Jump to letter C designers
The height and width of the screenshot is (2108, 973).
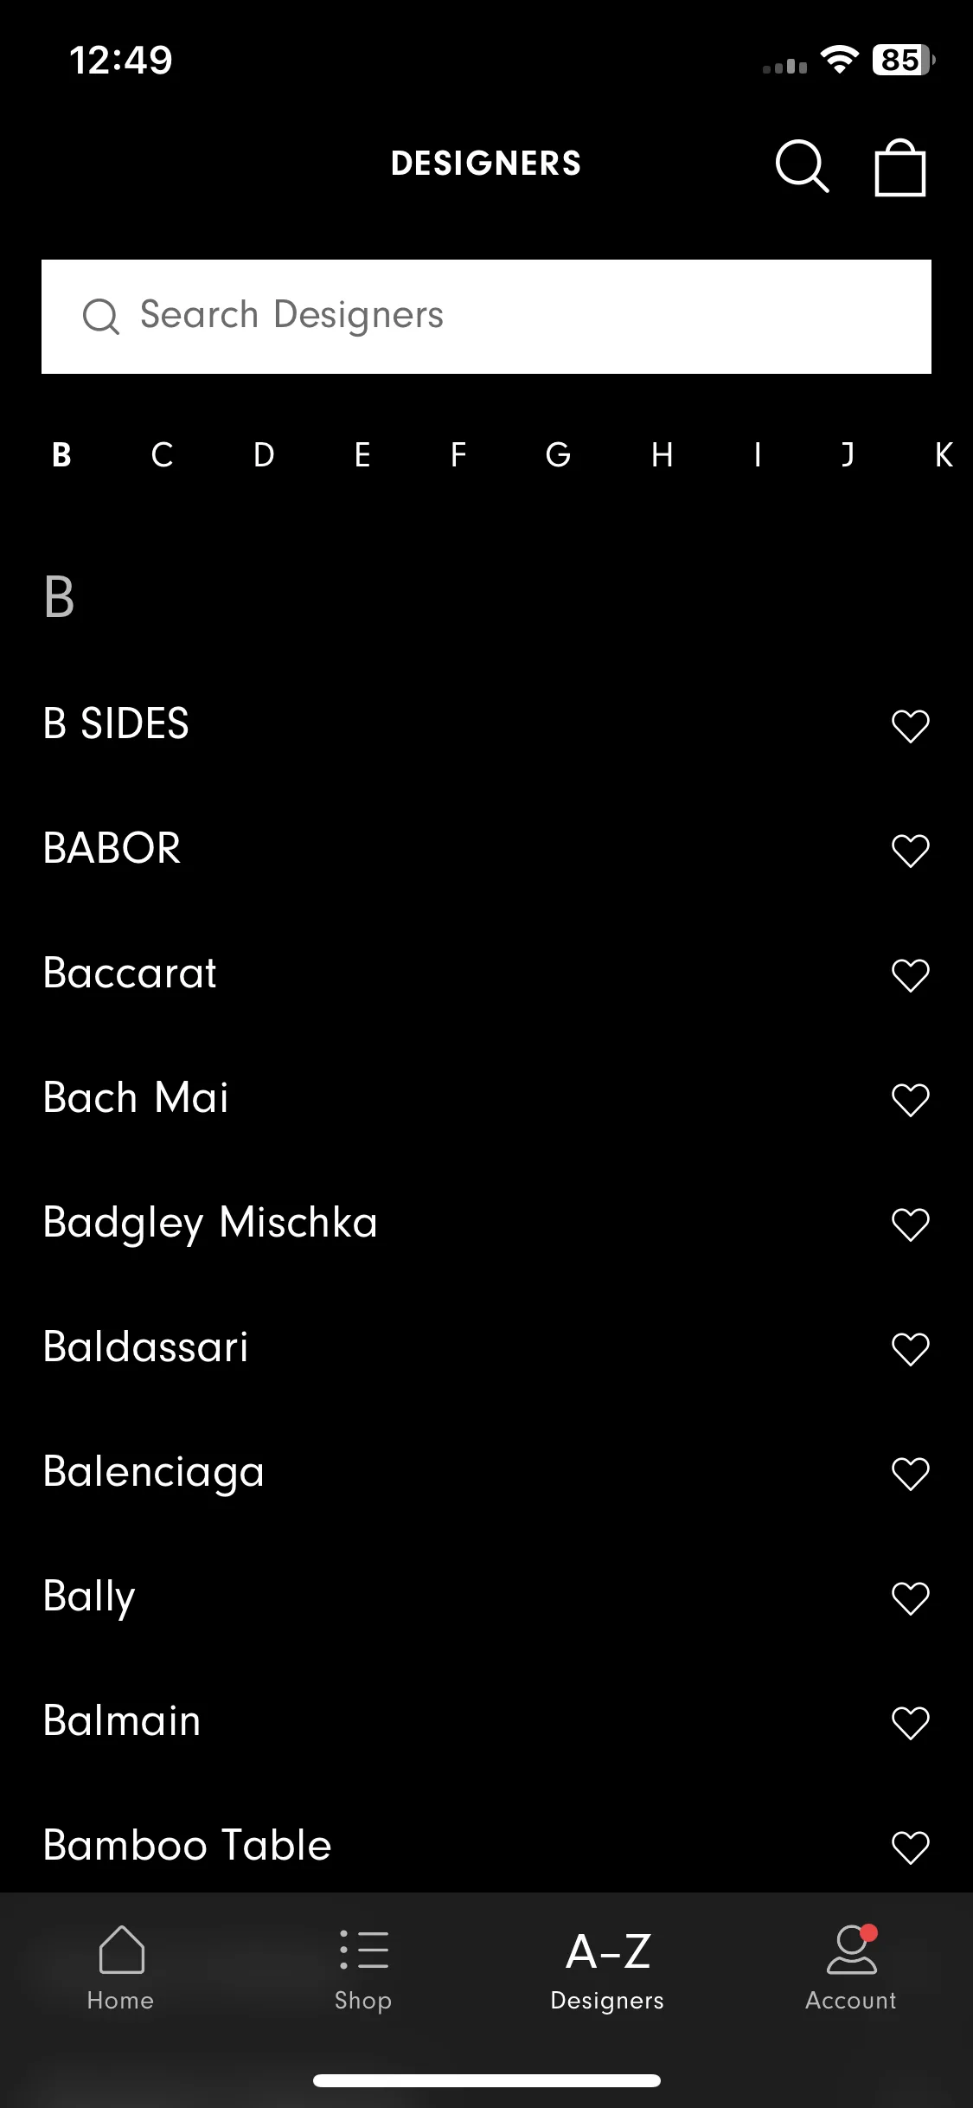tap(162, 454)
